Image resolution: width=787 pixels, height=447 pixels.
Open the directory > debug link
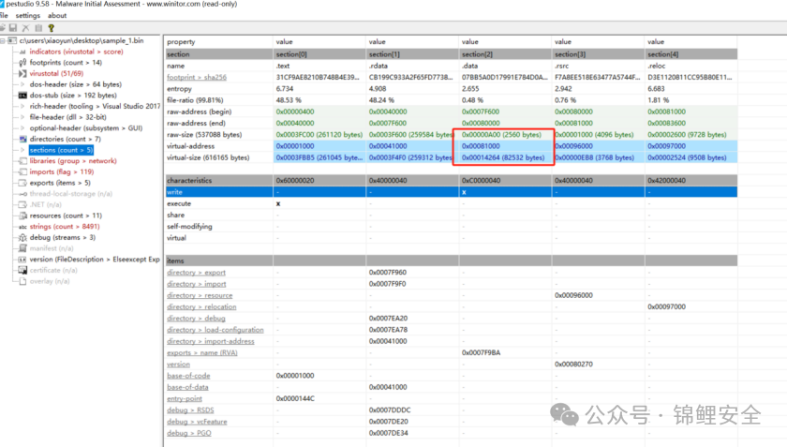point(196,319)
